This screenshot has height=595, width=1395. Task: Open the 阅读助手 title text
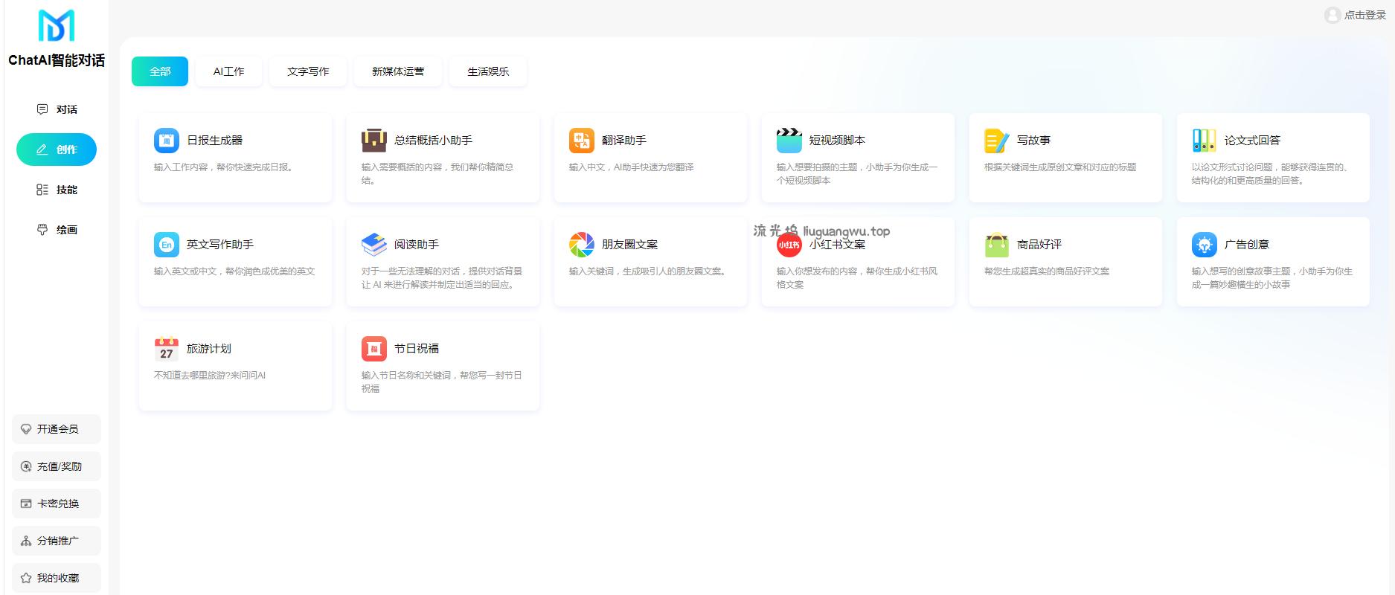pyautogui.click(x=417, y=244)
